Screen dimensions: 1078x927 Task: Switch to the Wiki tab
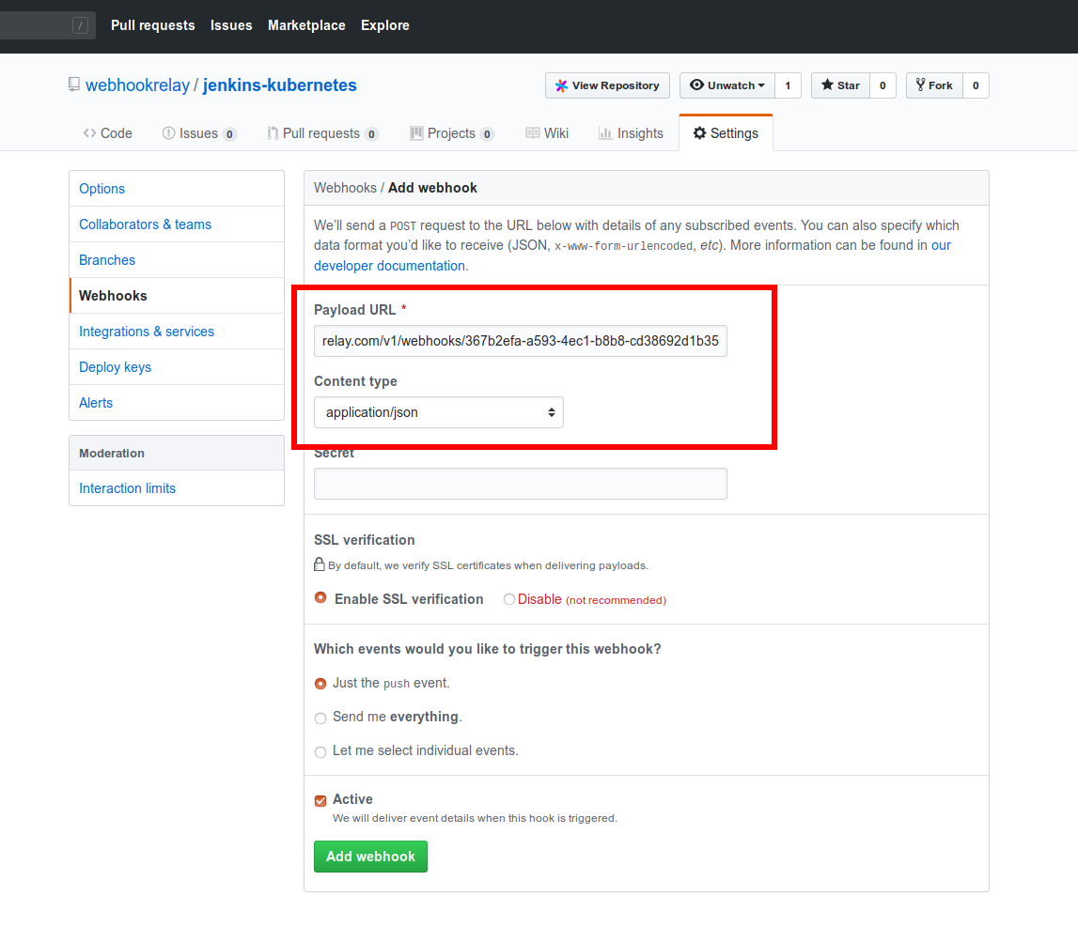pyautogui.click(x=547, y=132)
